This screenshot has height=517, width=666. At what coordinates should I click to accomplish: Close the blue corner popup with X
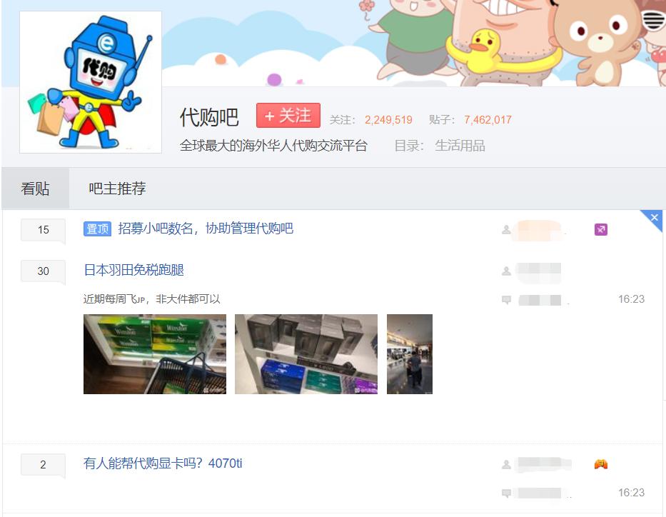point(654,218)
